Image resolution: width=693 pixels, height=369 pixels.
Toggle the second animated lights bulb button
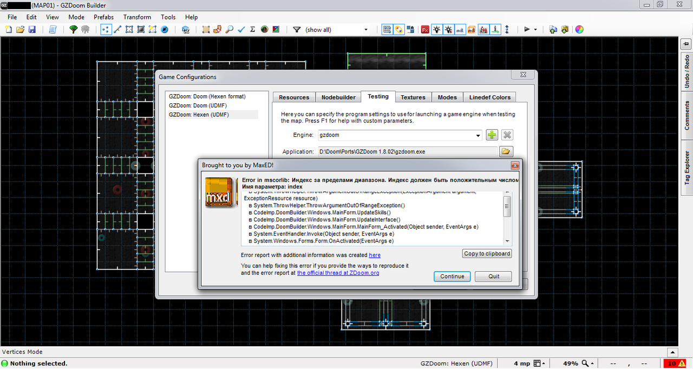[x=448, y=30]
